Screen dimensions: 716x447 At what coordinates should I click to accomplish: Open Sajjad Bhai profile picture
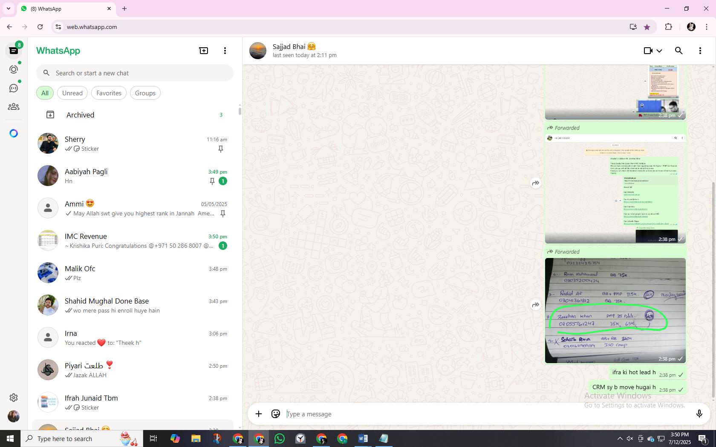[258, 51]
